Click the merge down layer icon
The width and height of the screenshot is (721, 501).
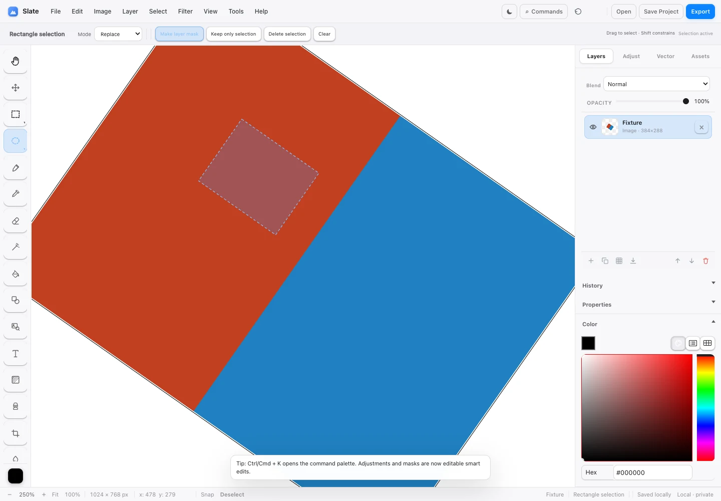click(633, 261)
